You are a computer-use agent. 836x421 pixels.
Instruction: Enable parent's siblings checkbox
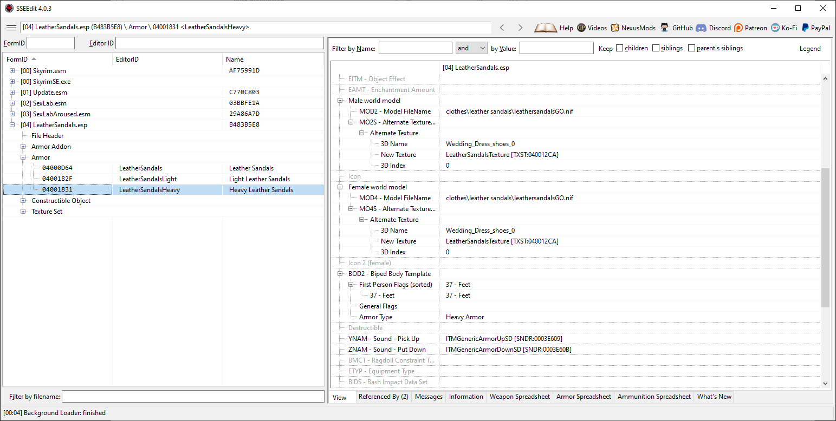(x=691, y=48)
